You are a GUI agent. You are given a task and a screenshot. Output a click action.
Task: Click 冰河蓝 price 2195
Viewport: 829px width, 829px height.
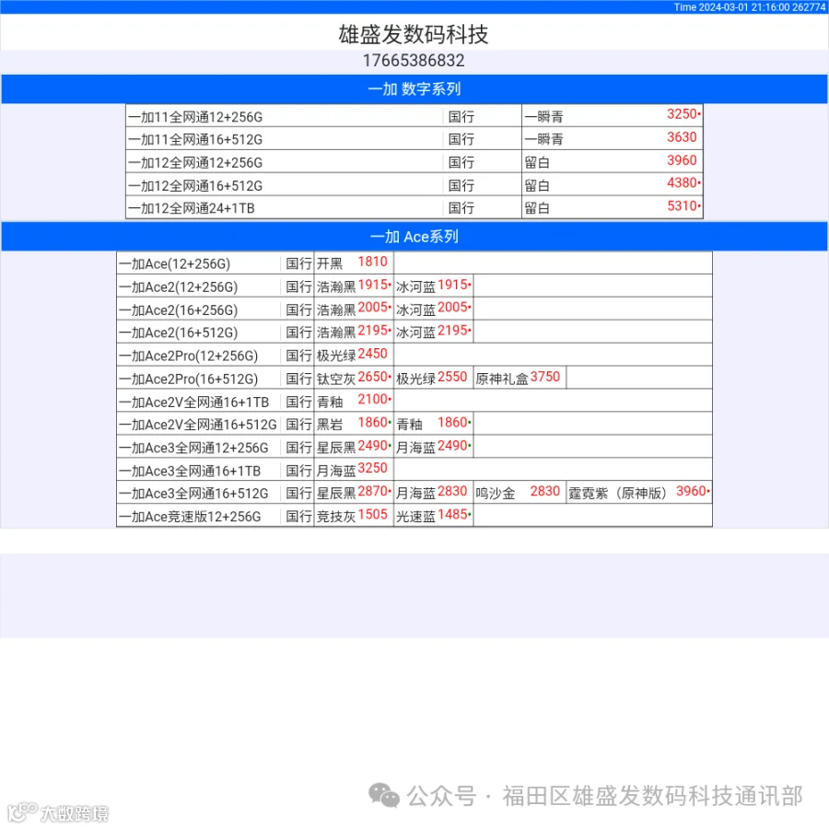pyautogui.click(x=452, y=331)
